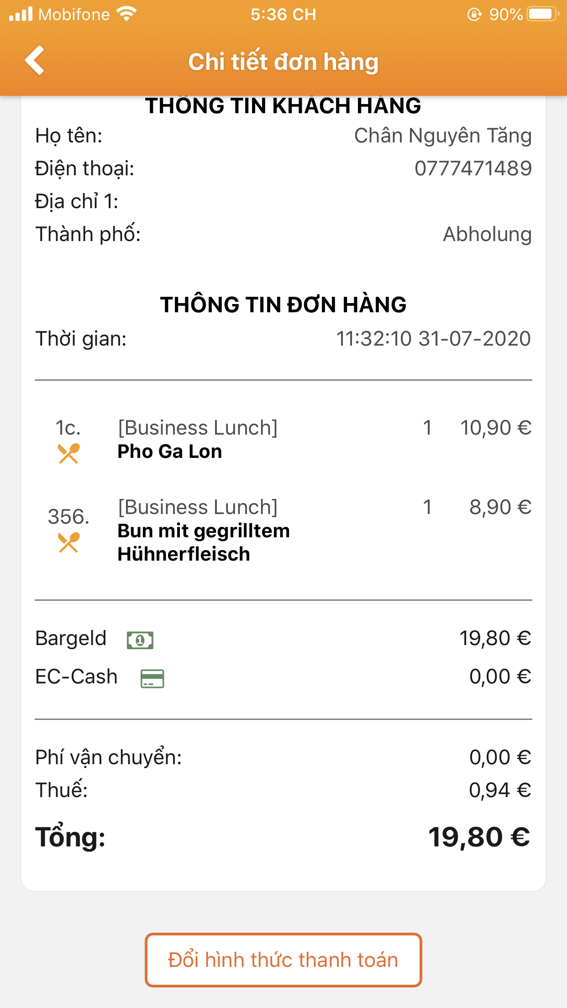The image size is (567, 1008).
Task: Tap the fork-spoon icon under item 1c
Action: click(x=68, y=453)
